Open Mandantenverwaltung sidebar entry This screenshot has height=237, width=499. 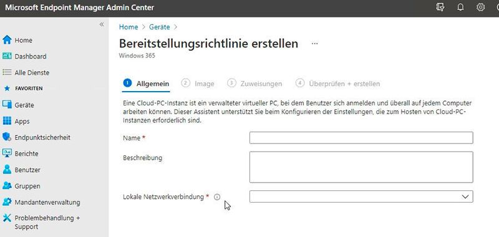click(47, 202)
